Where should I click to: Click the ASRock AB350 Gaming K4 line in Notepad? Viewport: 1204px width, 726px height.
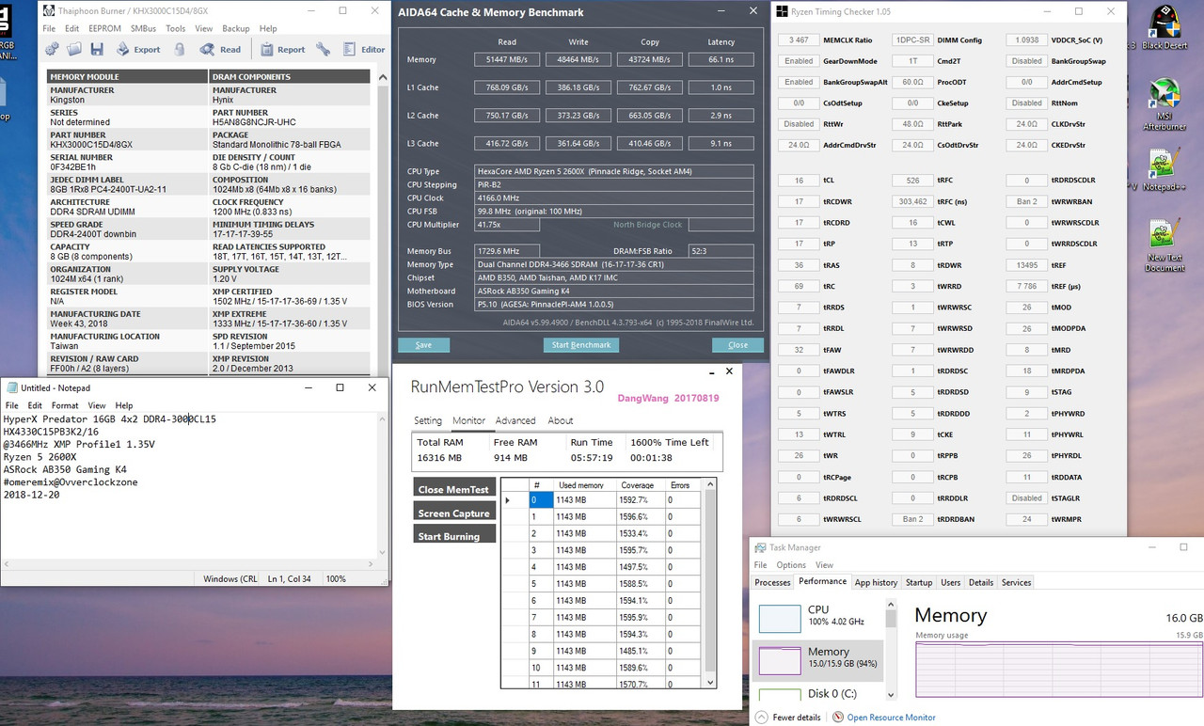[65, 468]
